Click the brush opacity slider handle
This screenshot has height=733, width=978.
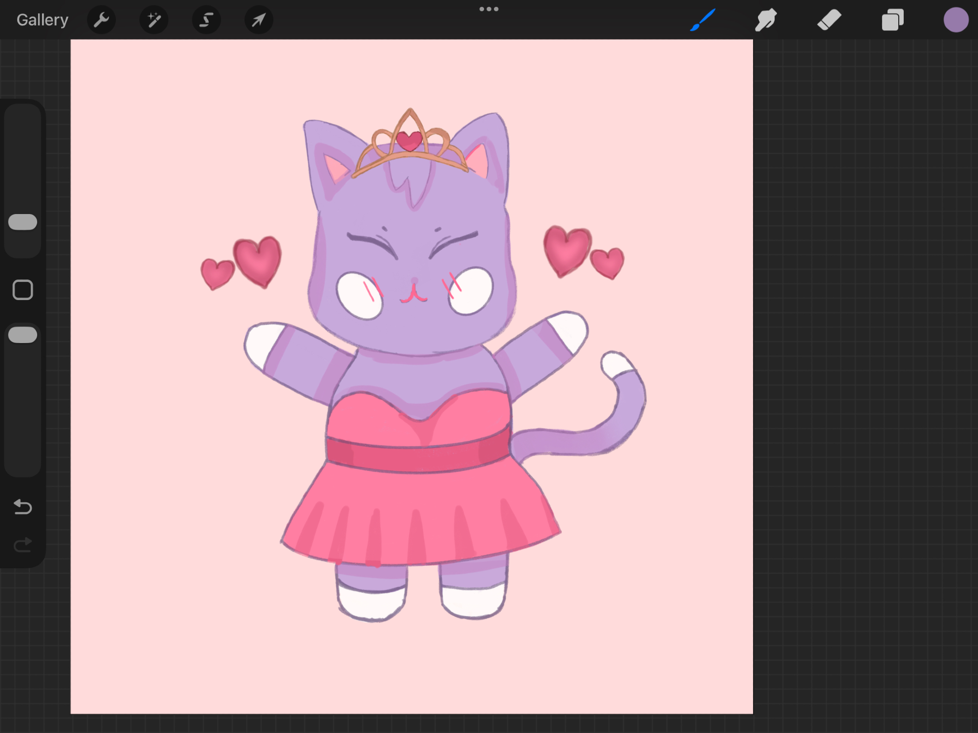[23, 335]
